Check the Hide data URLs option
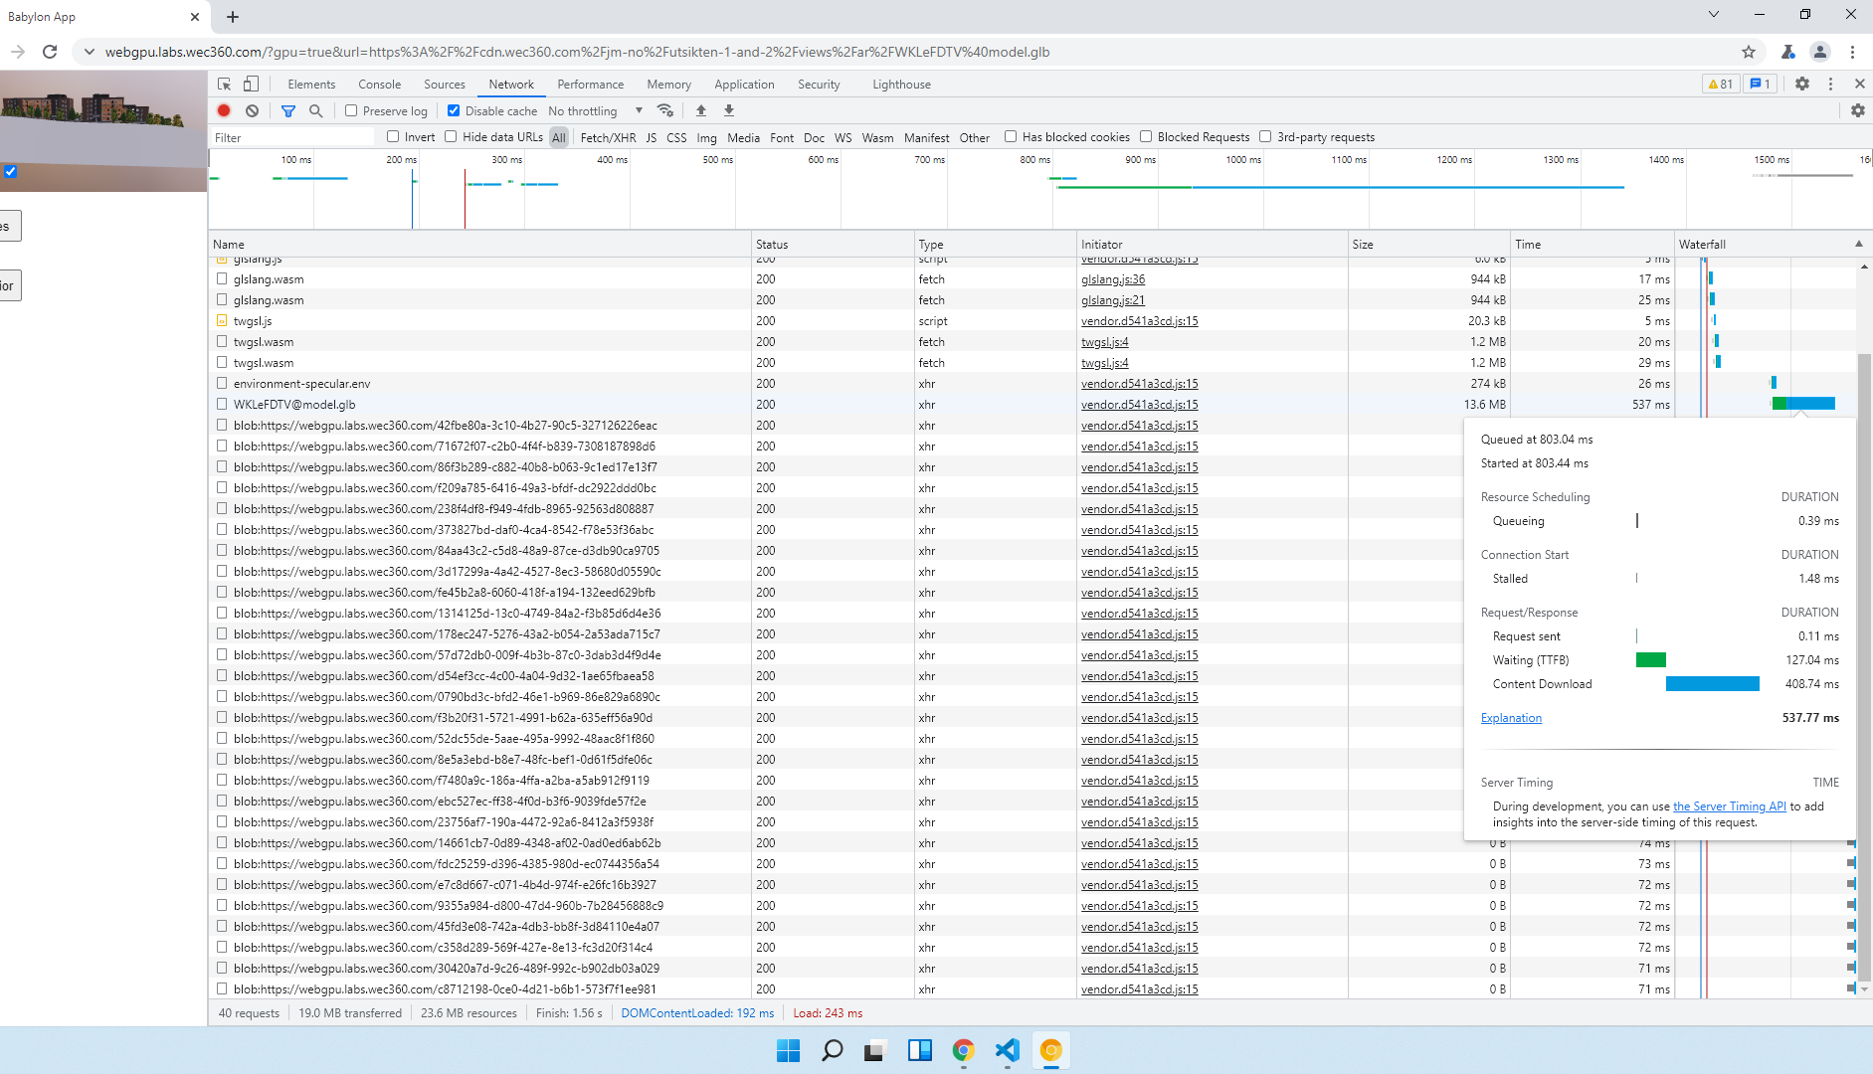Screen dimensions: 1873x1074 (451, 137)
